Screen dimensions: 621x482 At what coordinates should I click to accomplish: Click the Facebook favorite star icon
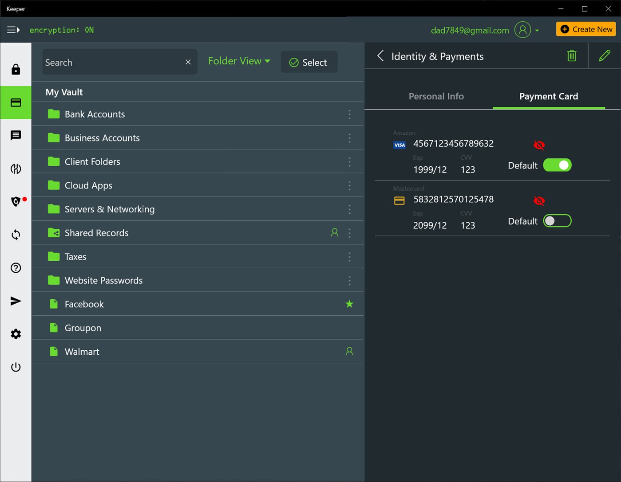349,304
